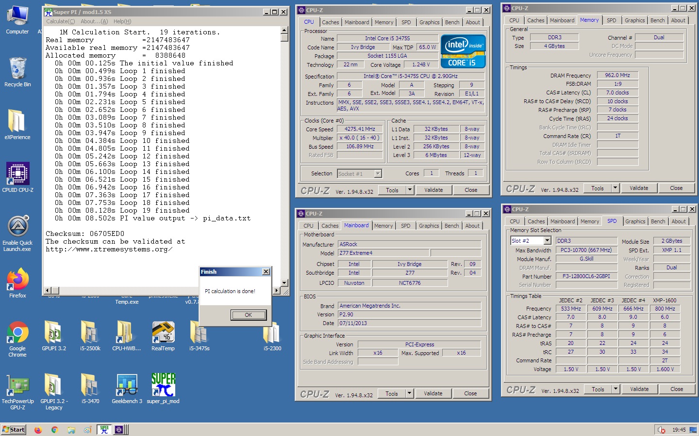The width and height of the screenshot is (699, 436).
Task: Select Memory tab in CPU-Z SPD window
Action: 590,221
